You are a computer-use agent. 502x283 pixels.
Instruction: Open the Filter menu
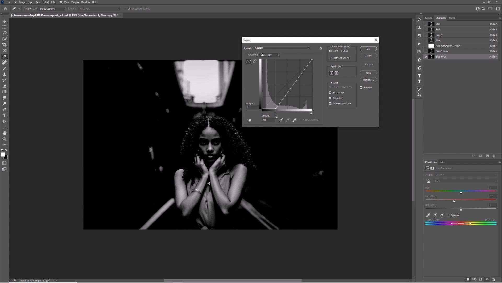coord(54,2)
